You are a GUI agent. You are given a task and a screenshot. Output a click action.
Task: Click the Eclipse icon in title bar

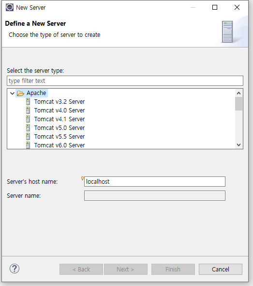pos(10,7)
